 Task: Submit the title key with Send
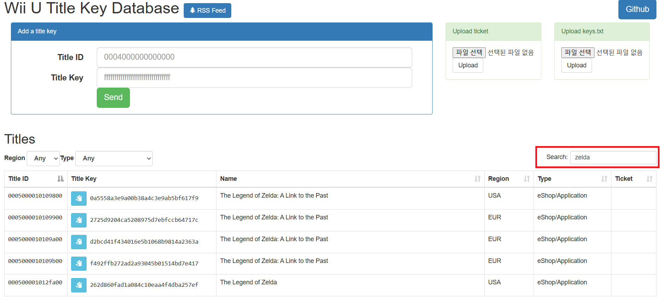click(x=113, y=98)
